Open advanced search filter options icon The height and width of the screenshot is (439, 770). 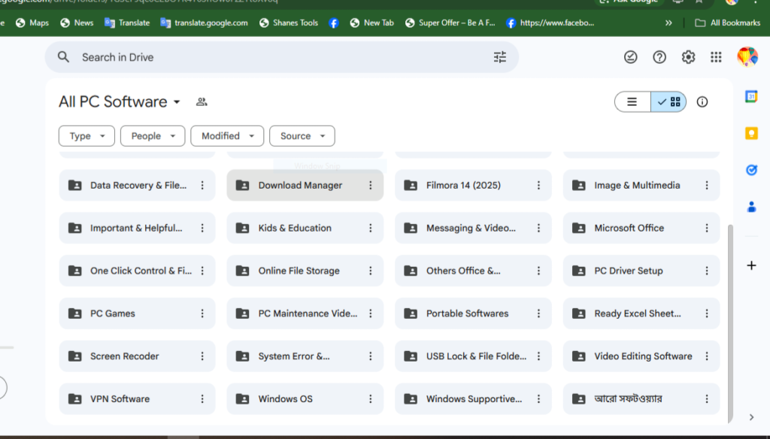tap(500, 57)
